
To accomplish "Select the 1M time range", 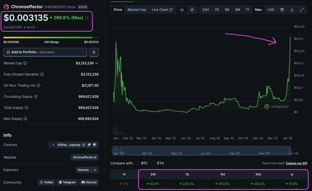I will 227,10.
